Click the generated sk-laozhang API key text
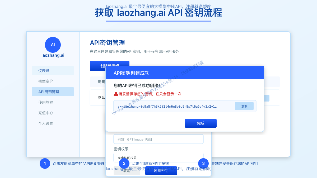The width and height of the screenshot is (317, 178). [167, 107]
